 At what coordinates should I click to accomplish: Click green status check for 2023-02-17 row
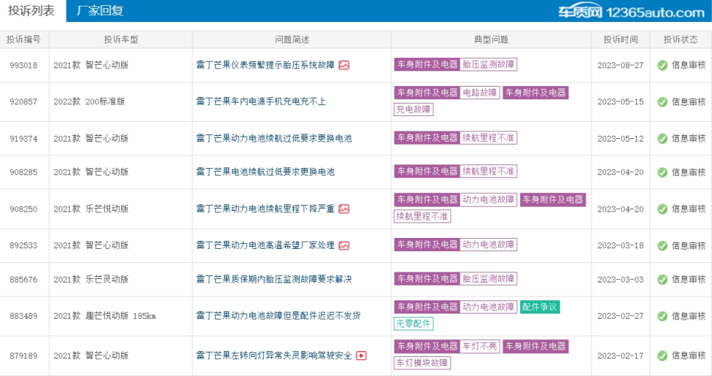[663, 355]
